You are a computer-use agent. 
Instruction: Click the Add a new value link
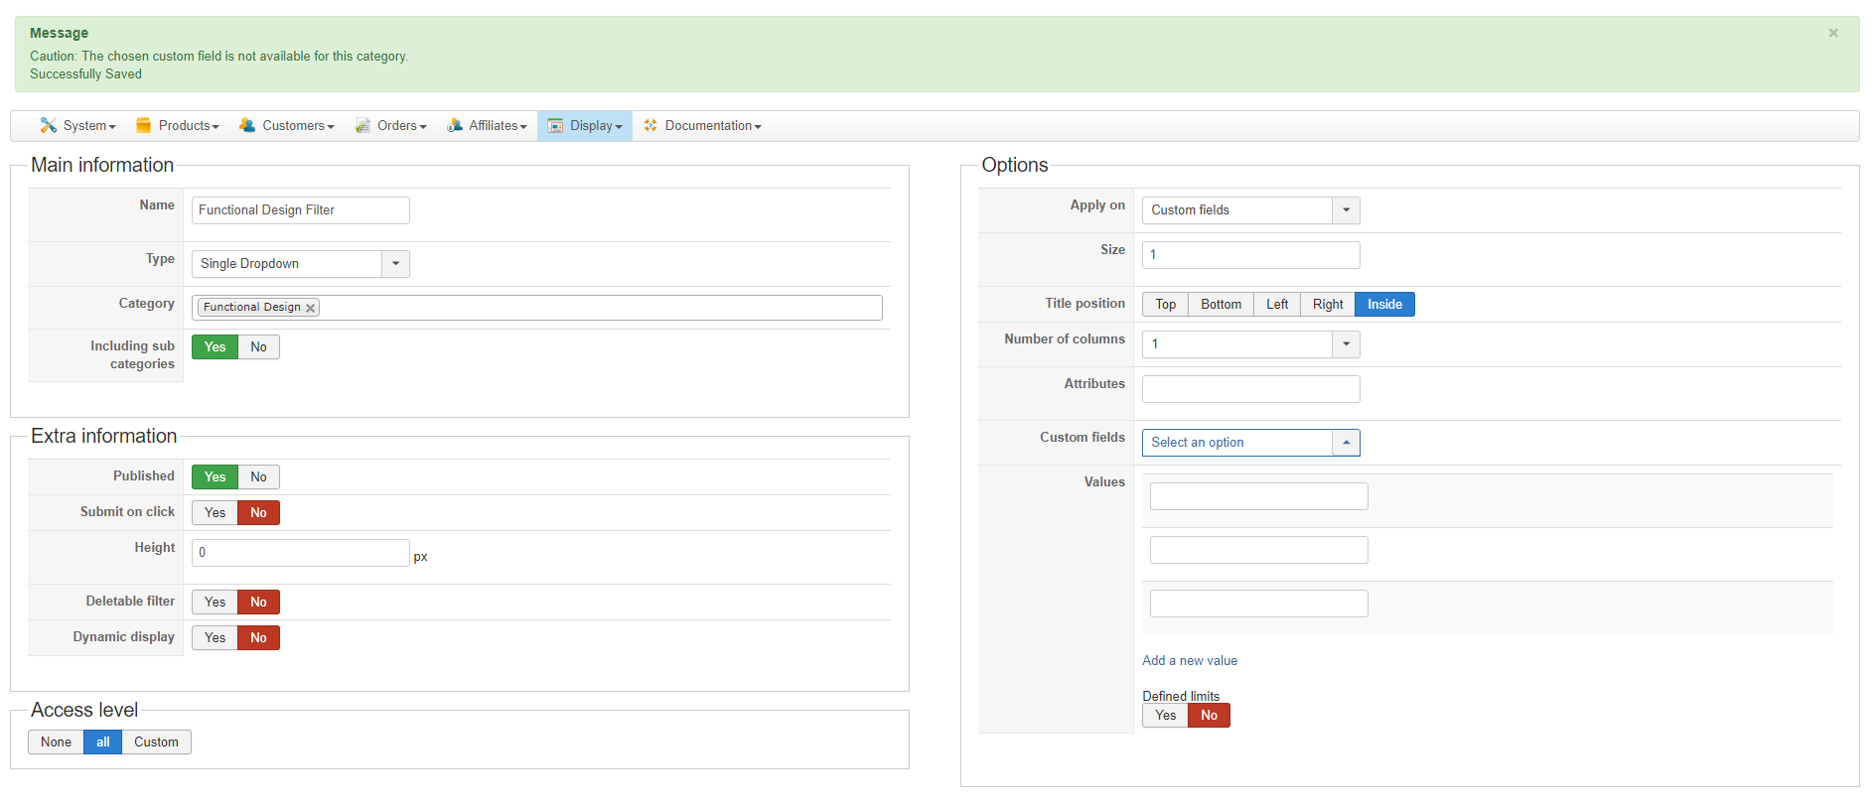click(x=1190, y=660)
